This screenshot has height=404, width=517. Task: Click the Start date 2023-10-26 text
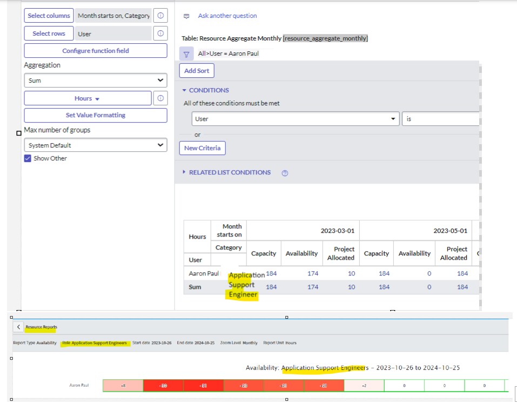[x=152, y=343]
